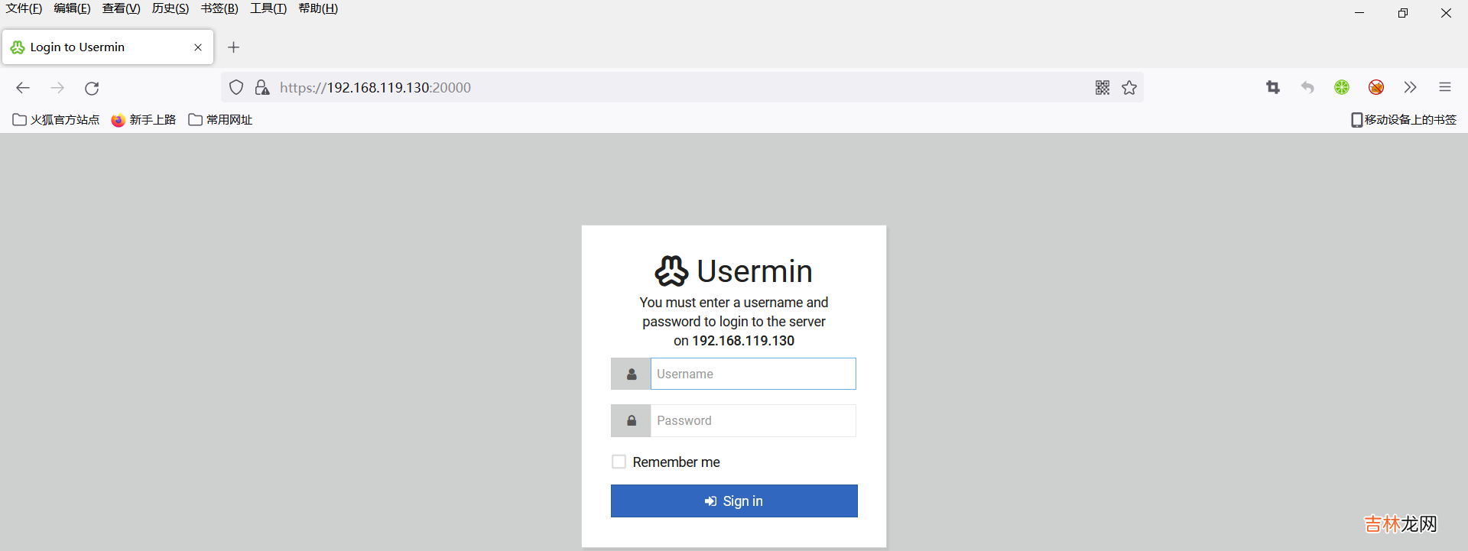Screen dimensions: 1468x551
Task: Open the tracking protection shield icon
Action: [236, 88]
